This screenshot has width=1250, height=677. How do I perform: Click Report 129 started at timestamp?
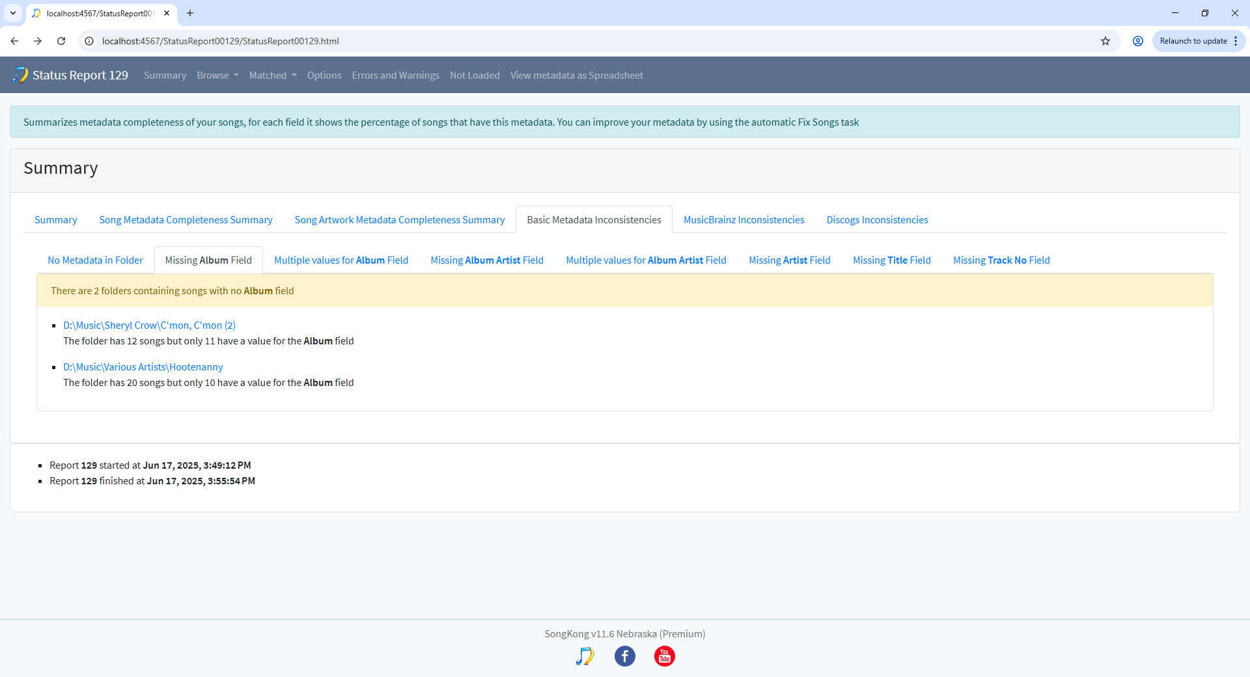150,465
